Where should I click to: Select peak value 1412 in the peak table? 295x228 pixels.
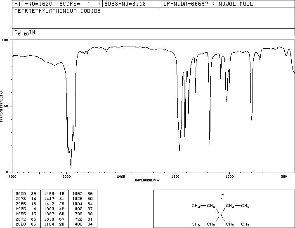49,204
